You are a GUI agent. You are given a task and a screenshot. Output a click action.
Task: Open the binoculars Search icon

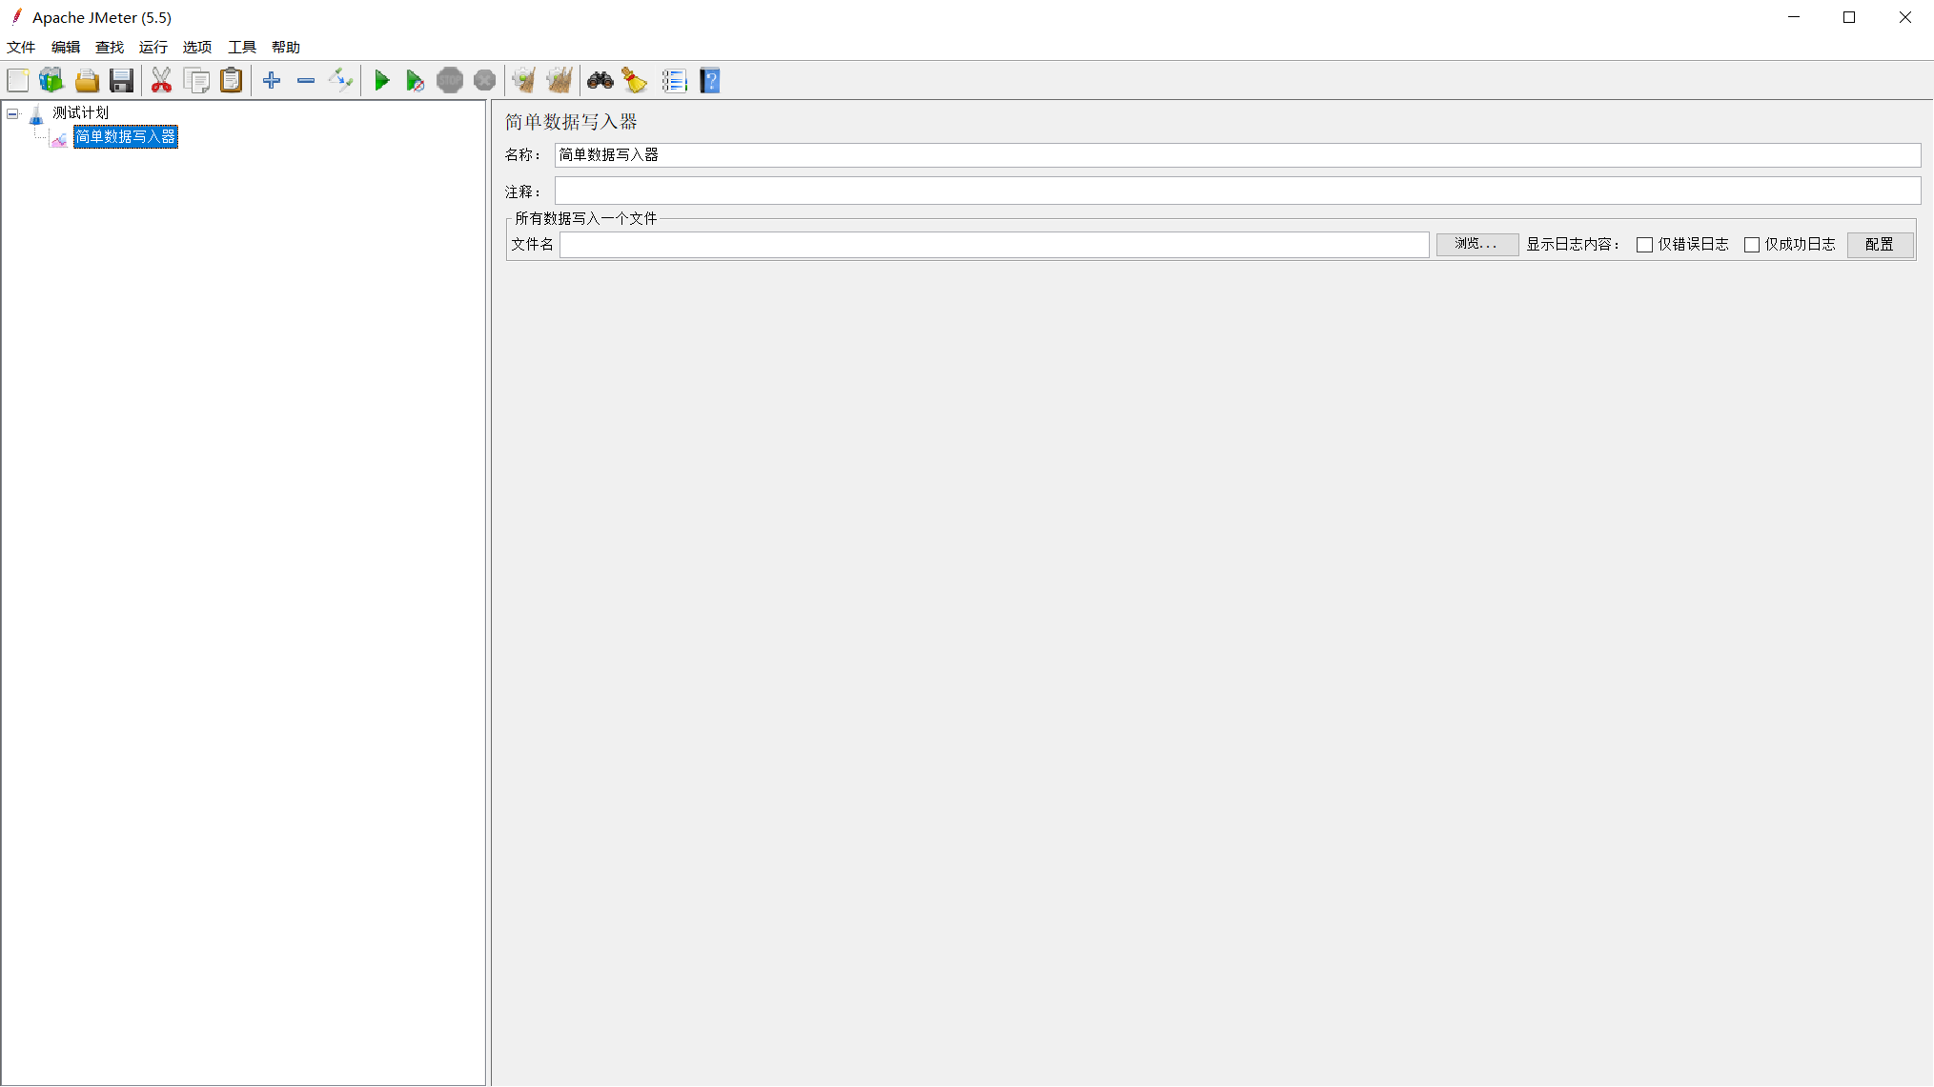600,81
